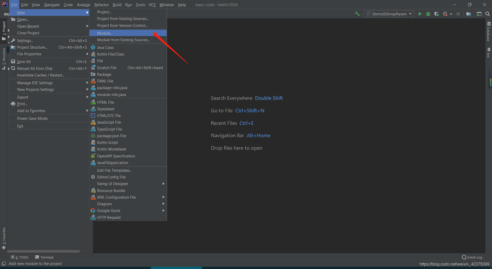
Task: Open Search Everywhere magnifier icon
Action: [x=488, y=14]
